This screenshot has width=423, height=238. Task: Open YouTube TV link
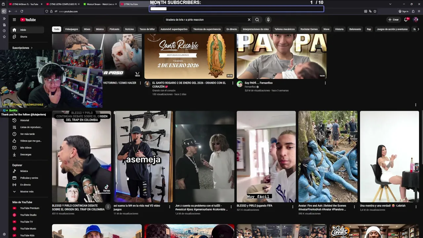[28, 222]
